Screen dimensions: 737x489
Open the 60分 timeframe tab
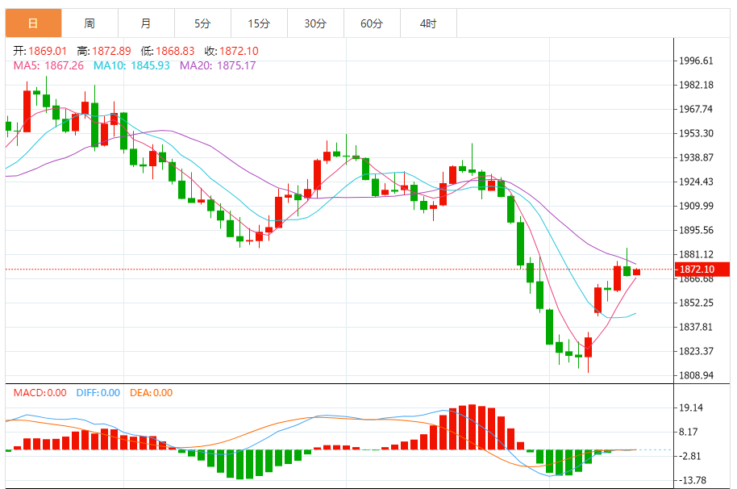click(x=372, y=23)
